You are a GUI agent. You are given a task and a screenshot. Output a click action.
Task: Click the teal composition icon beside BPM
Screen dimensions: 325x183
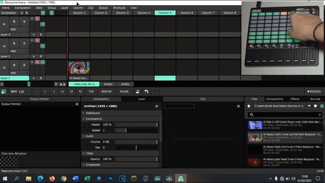point(4,91)
